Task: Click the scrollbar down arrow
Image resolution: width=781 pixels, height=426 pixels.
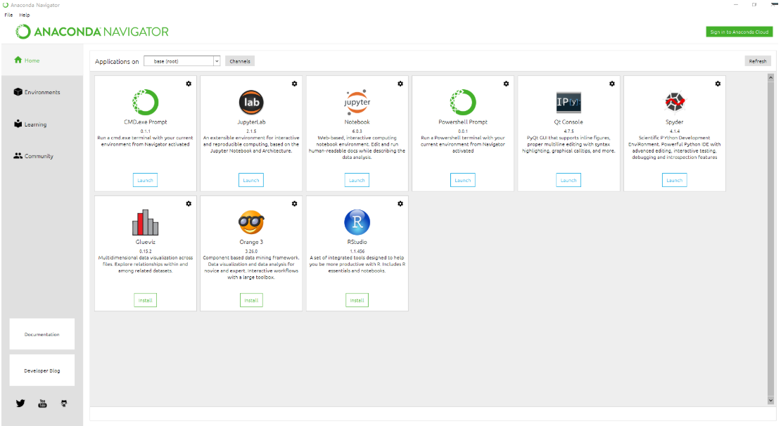Action: tap(770, 400)
